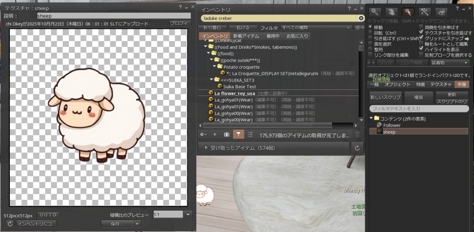Open the テクスチャ tab in build panel

pos(441,84)
